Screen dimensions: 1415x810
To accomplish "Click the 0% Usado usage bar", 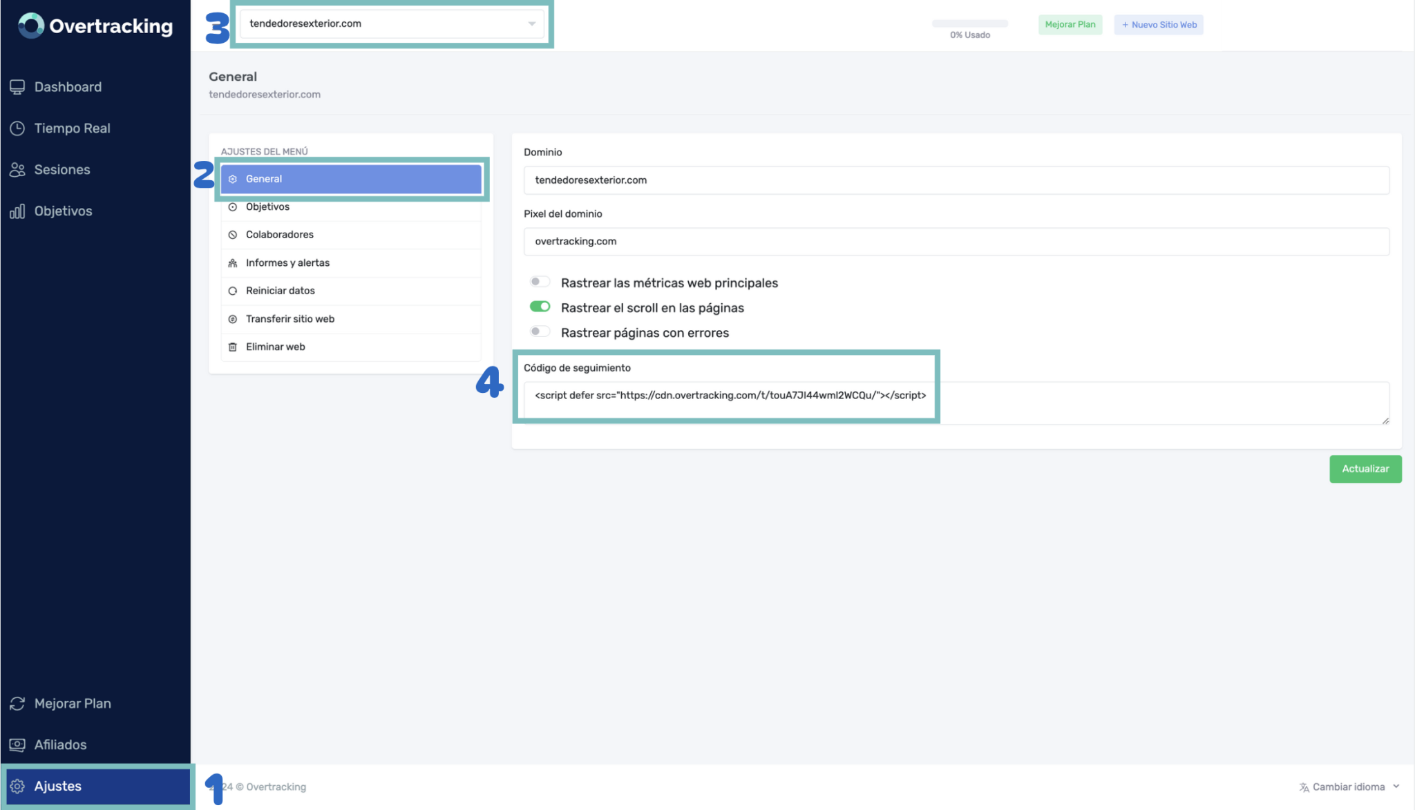I will tap(970, 24).
